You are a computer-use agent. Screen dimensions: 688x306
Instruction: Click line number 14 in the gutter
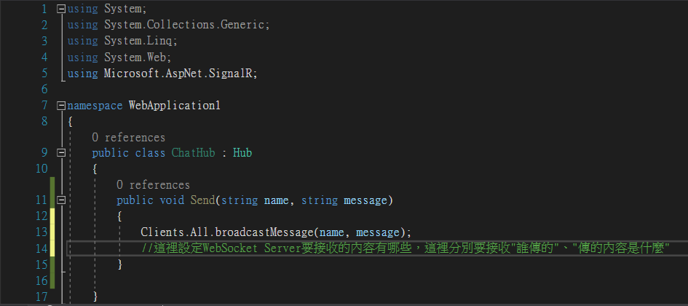pyautogui.click(x=41, y=248)
